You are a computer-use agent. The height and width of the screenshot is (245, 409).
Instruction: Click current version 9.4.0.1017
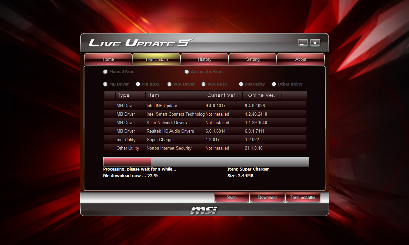(216, 106)
